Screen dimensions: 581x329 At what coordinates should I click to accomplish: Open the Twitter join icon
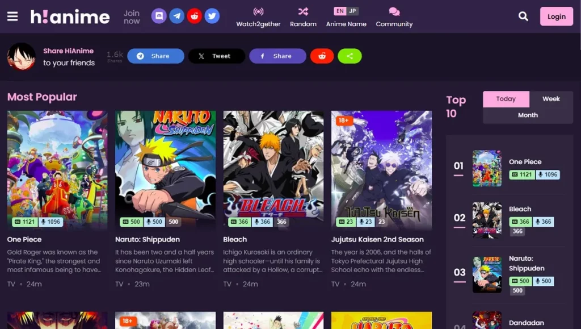click(x=212, y=16)
